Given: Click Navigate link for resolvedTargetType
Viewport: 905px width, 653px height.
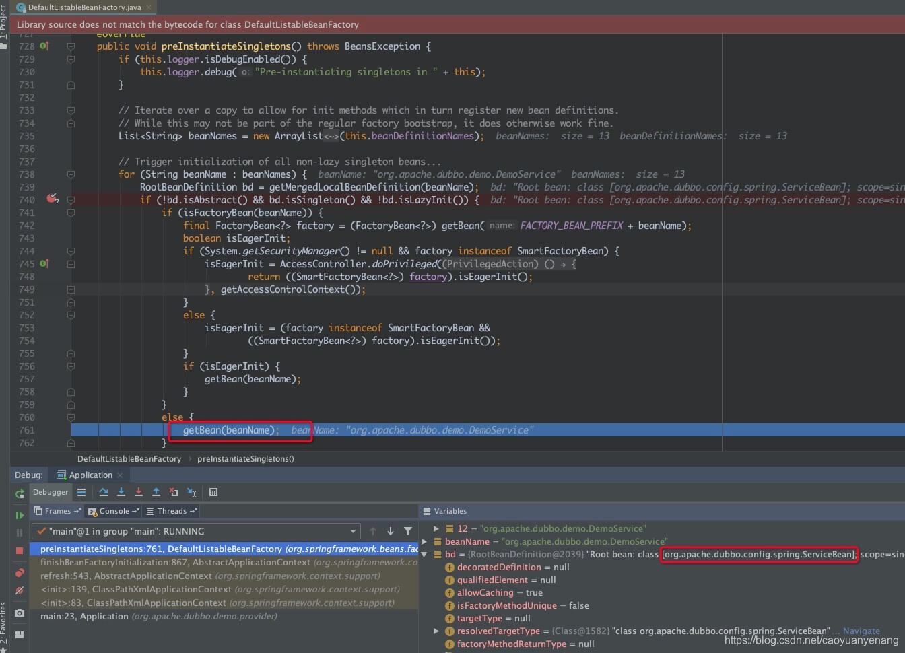Looking at the screenshot, I should point(861,631).
